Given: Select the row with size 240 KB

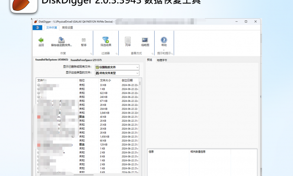Looking at the screenshot, I should pyautogui.click(x=88, y=97).
